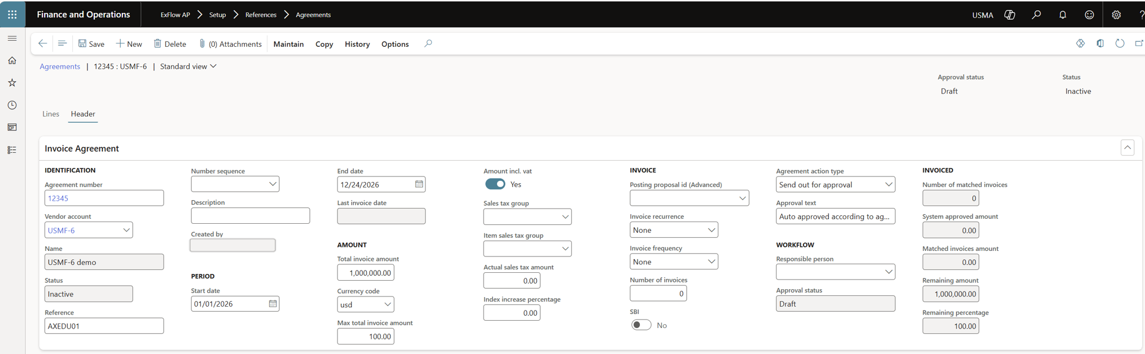Open the End date calendar picker
The height and width of the screenshot is (354, 1145).
(x=419, y=184)
